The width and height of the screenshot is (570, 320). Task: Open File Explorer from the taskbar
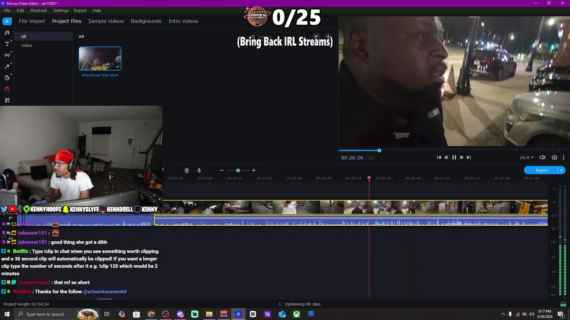pyautogui.click(x=209, y=314)
